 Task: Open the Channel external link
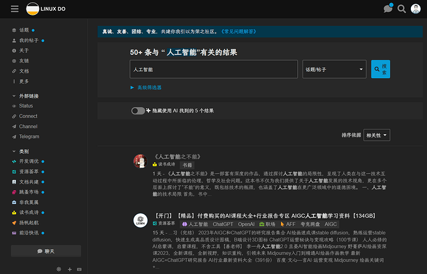[x=28, y=127]
